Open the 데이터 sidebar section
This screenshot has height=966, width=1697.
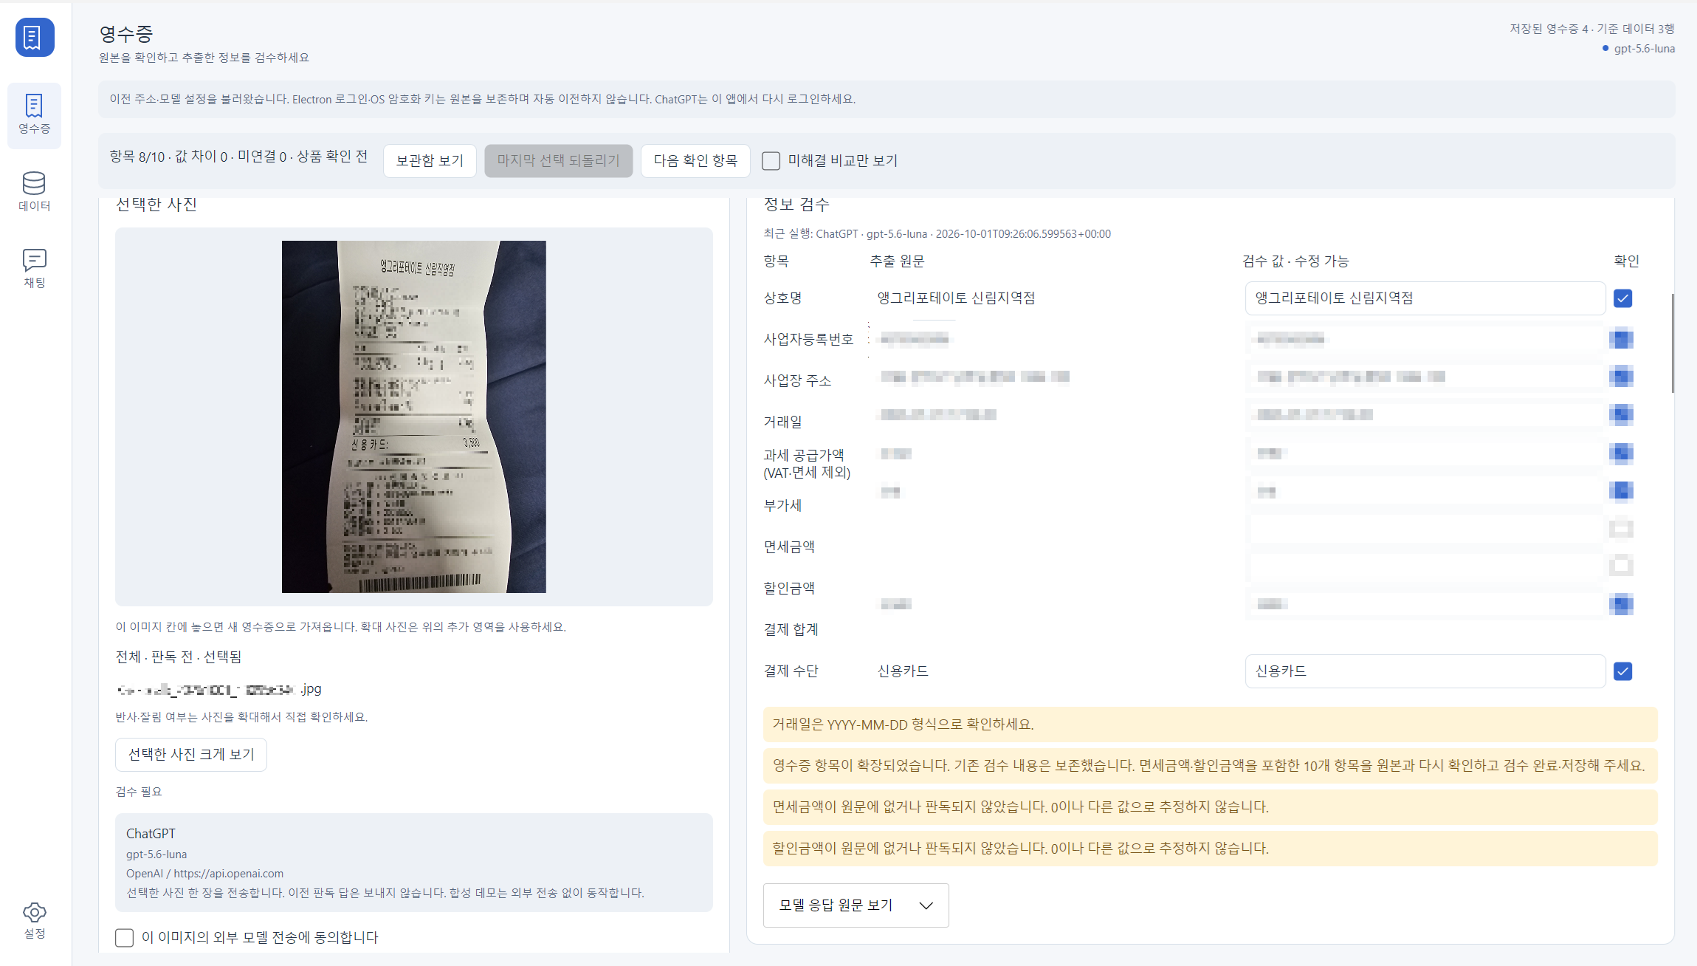[35, 191]
